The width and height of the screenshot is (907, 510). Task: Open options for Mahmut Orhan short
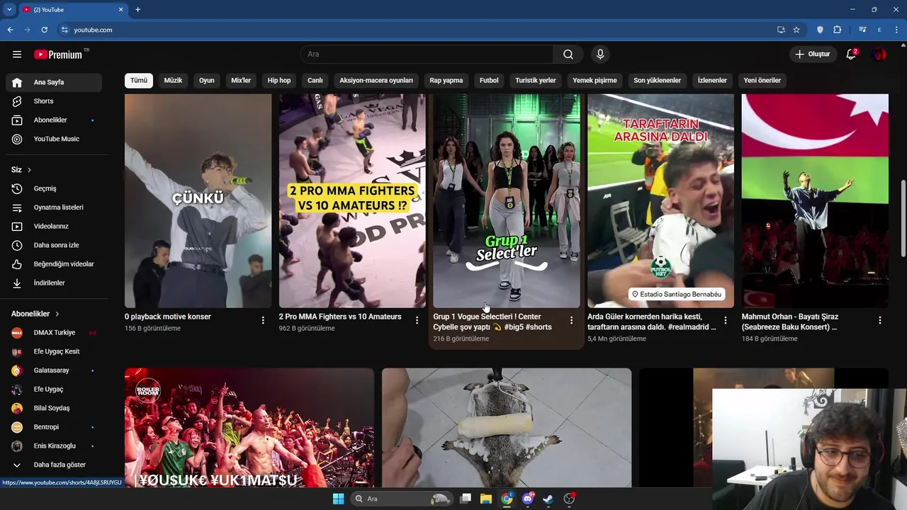(x=879, y=321)
